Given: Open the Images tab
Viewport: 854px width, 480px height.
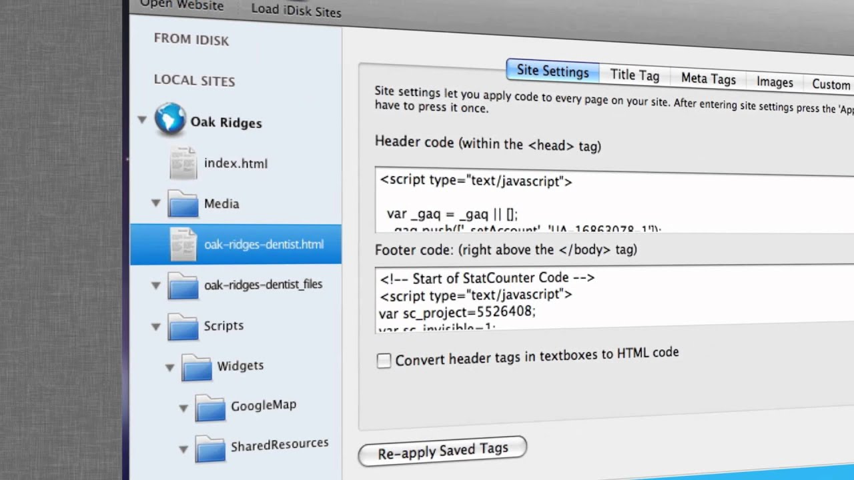Looking at the screenshot, I should click(x=775, y=82).
